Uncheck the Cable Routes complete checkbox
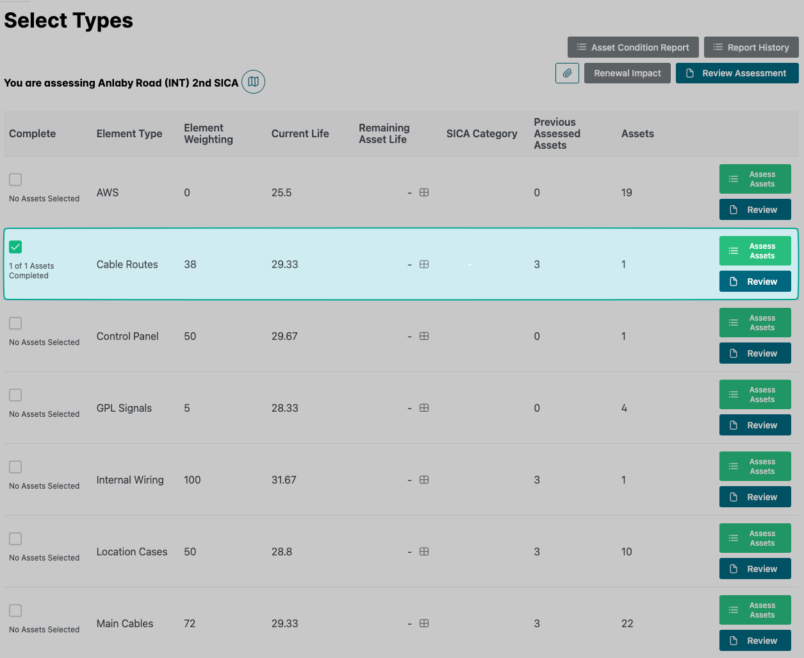804x658 pixels. pos(15,247)
